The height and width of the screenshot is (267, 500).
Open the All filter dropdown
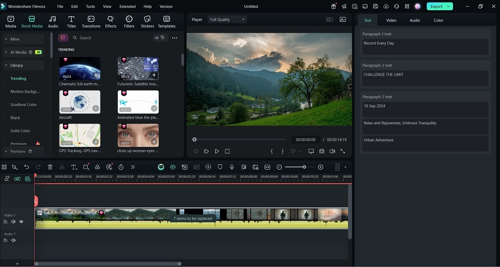[160, 38]
